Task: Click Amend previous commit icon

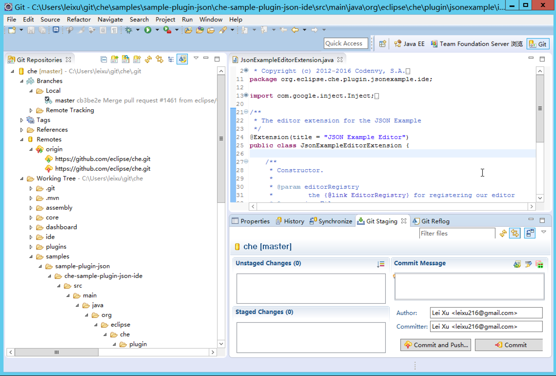Action: 517,264
